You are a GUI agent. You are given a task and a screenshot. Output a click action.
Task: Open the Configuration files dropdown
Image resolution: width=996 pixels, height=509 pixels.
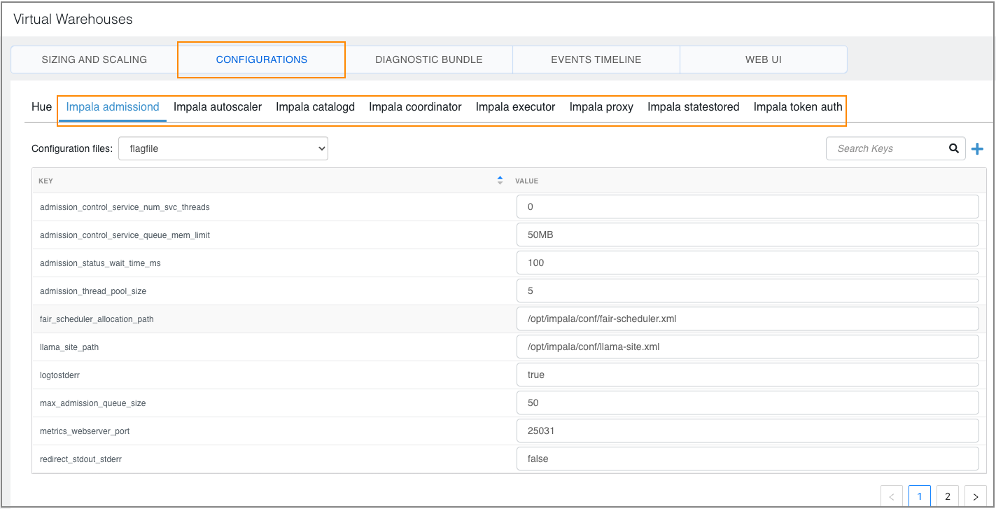(223, 148)
